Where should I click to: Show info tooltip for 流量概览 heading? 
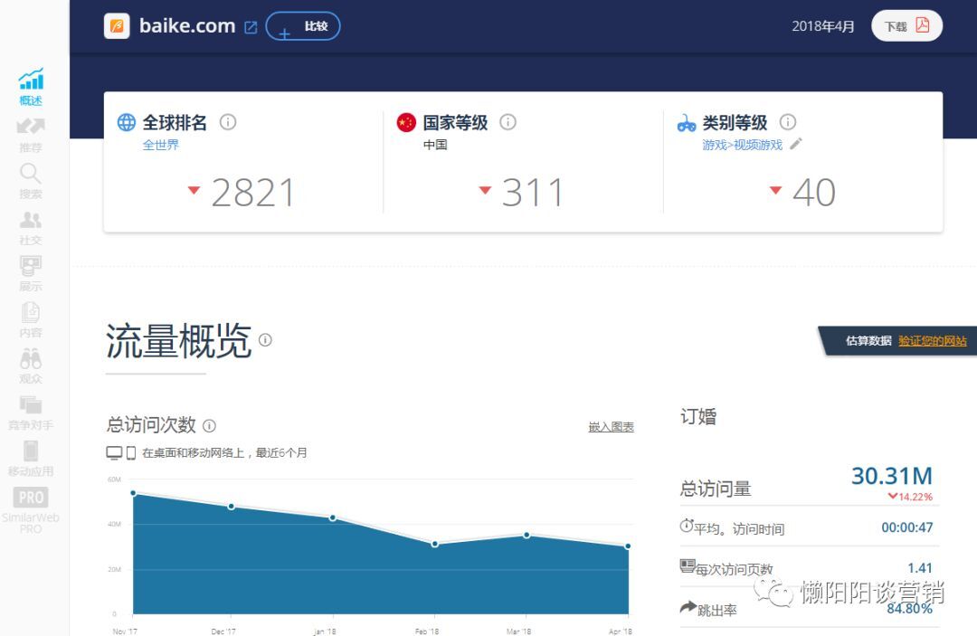click(x=265, y=339)
